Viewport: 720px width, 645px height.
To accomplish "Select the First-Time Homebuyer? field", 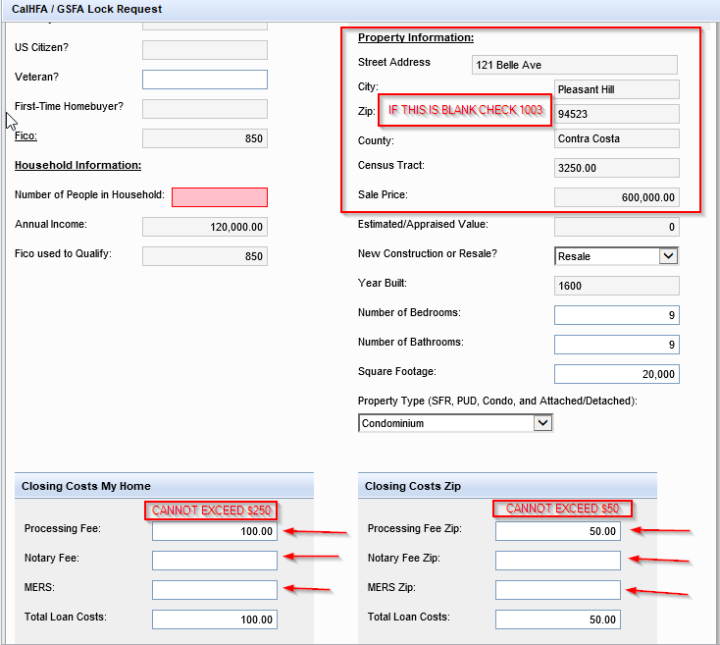I will pyautogui.click(x=205, y=109).
